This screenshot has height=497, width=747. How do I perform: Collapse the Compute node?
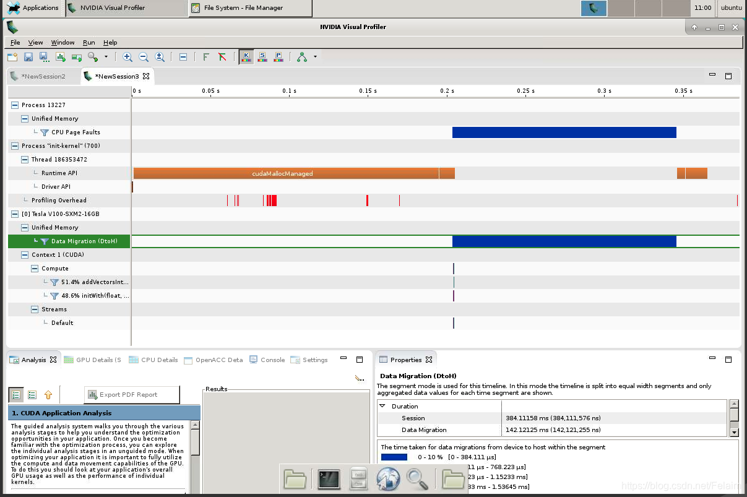(35, 269)
